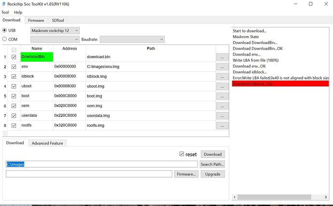
Task: Browse for the DownloadBin file path
Action: tap(222, 57)
